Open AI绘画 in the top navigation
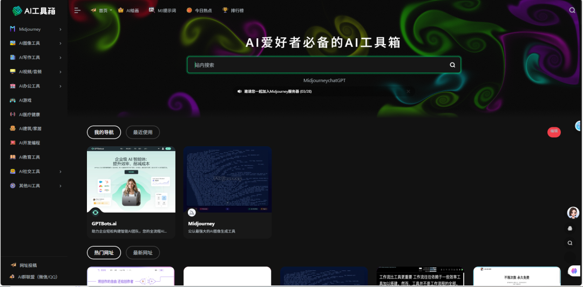Screen dimensions: 583x287 tap(128, 10)
